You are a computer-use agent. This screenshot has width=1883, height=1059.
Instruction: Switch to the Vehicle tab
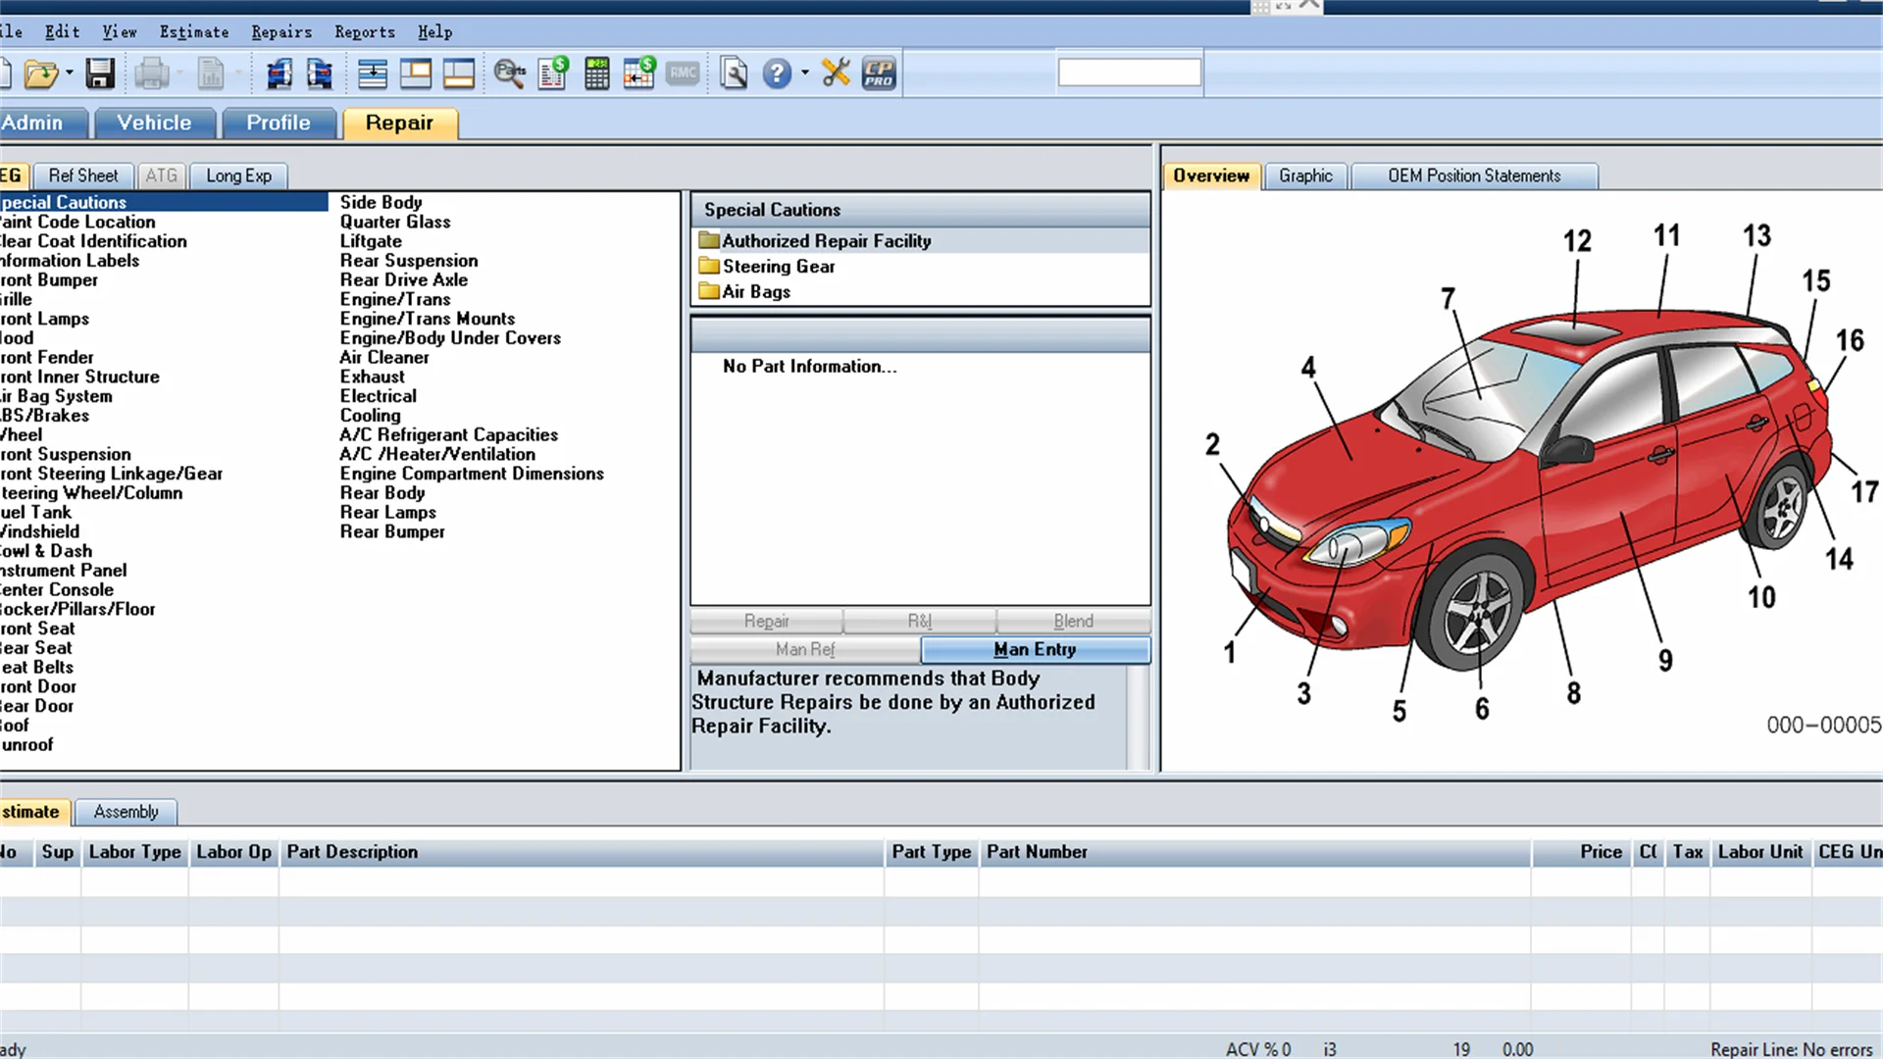(154, 123)
